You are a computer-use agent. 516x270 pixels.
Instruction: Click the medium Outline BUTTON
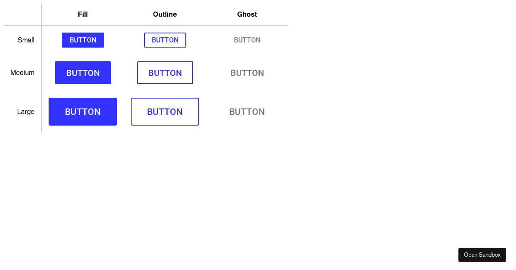[x=165, y=72]
